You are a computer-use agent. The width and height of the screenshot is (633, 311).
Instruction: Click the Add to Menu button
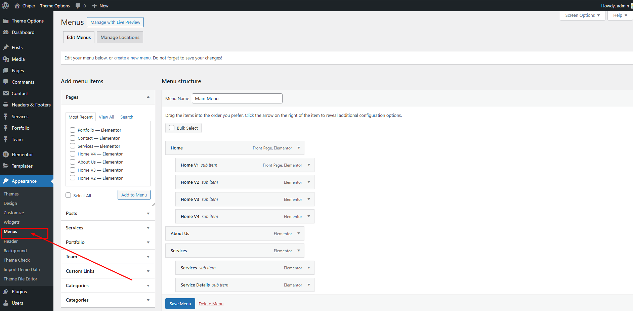pos(134,195)
